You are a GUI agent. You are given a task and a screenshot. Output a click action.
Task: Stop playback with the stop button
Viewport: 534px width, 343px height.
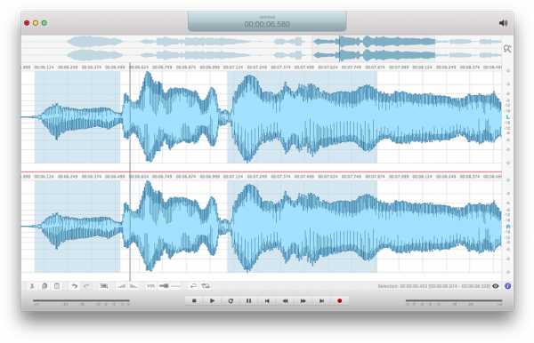194,301
